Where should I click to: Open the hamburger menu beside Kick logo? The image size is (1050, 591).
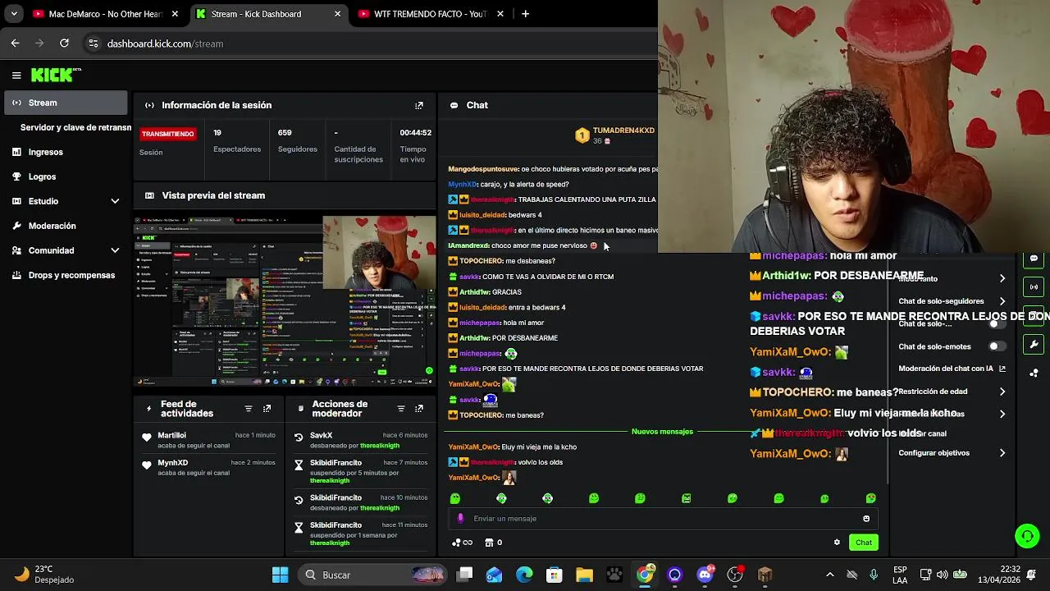(16, 75)
